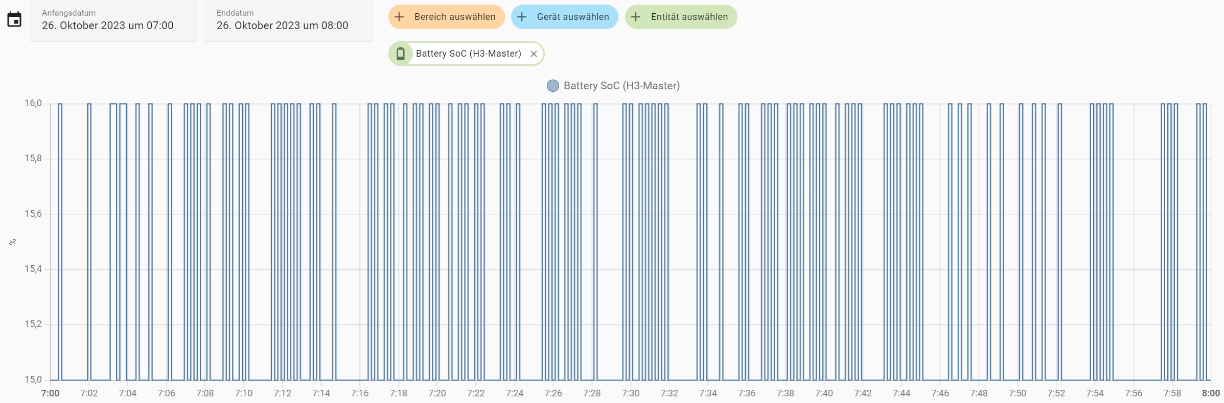Image resolution: width=1224 pixels, height=403 pixels.
Task: Remove the Battery SoC (H3-Master) chip
Action: click(534, 54)
